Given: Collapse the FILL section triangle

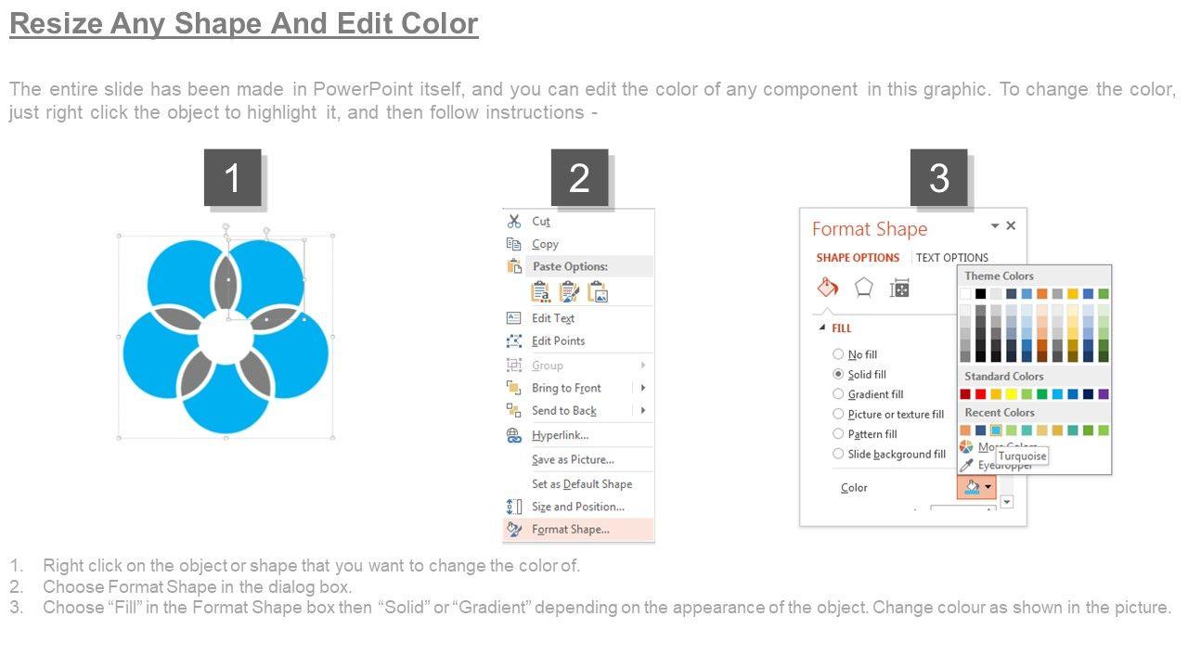Looking at the screenshot, I should pyautogui.click(x=821, y=328).
